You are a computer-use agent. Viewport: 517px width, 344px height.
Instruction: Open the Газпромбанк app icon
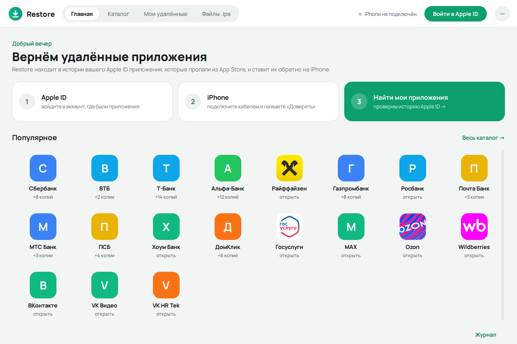[x=351, y=168]
